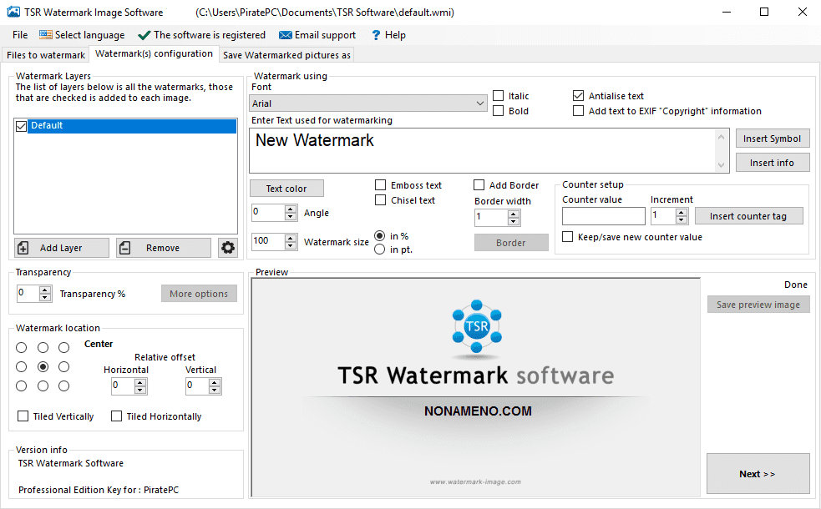Click the Remove layer button
This screenshot has height=509, width=821.
tap(164, 248)
